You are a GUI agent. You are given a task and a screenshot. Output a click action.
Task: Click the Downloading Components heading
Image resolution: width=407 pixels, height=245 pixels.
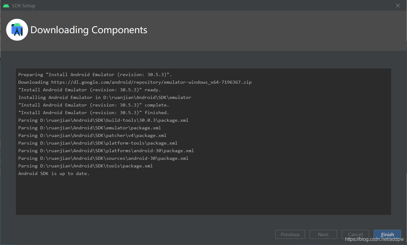89,30
